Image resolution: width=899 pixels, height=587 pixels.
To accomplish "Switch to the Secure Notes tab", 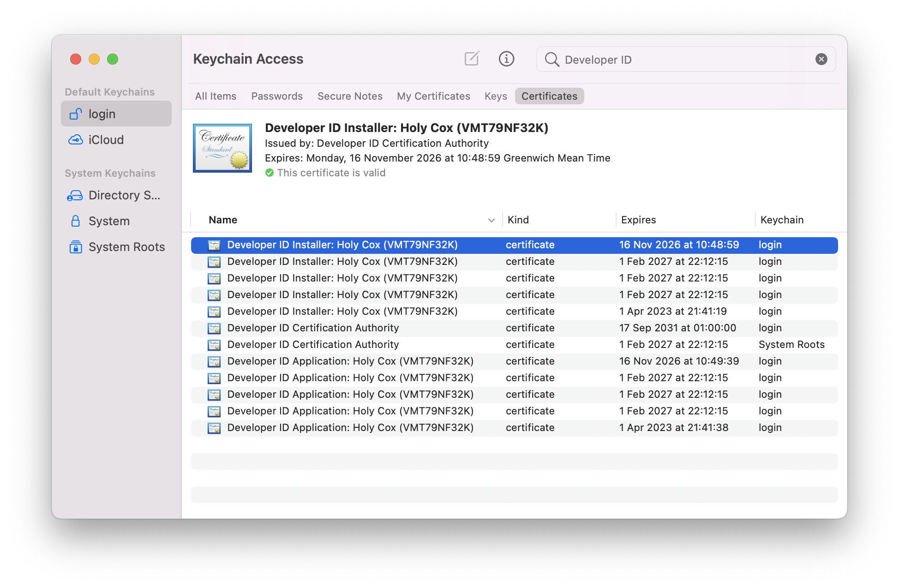I will click(x=350, y=96).
